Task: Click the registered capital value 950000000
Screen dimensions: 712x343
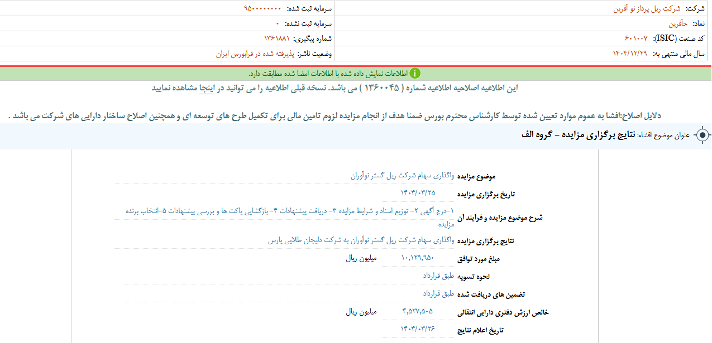Action: coord(262,9)
